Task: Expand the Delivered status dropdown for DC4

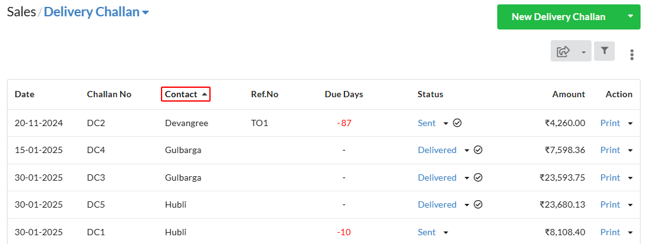Action: click(x=466, y=151)
